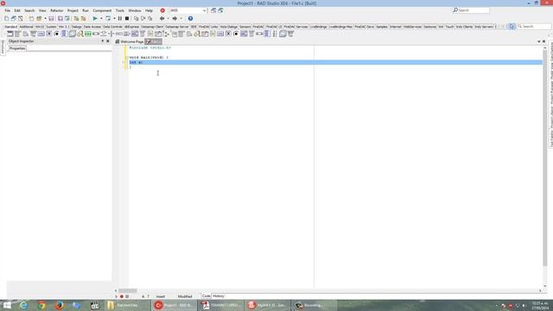The image size is (553, 311).
Task: Pin the Object Inspector panel
Action: point(103,41)
